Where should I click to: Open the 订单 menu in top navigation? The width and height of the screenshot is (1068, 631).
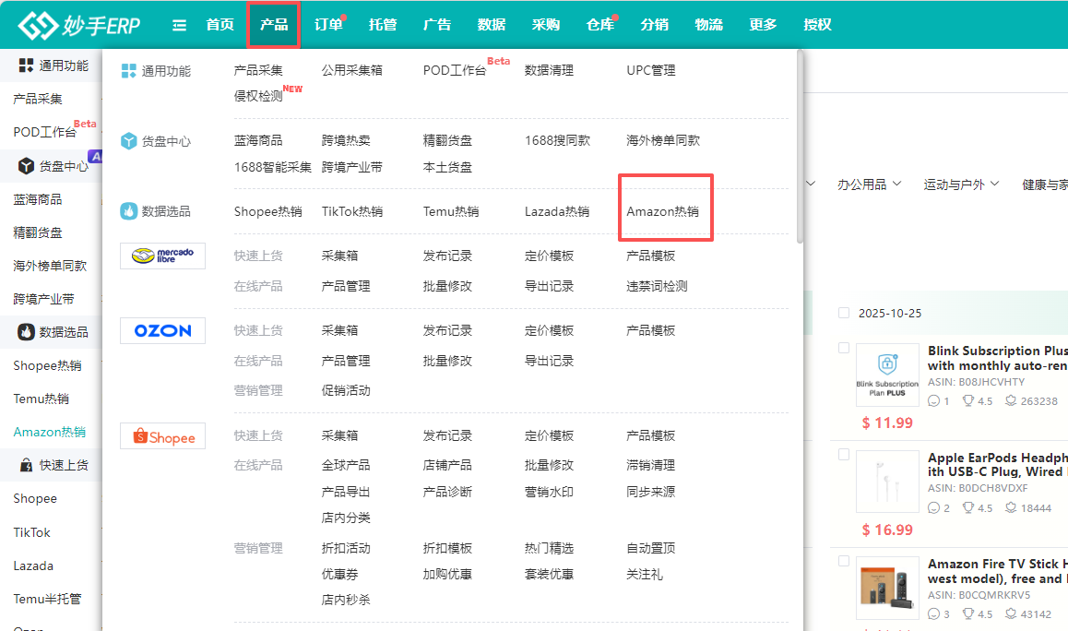(327, 25)
